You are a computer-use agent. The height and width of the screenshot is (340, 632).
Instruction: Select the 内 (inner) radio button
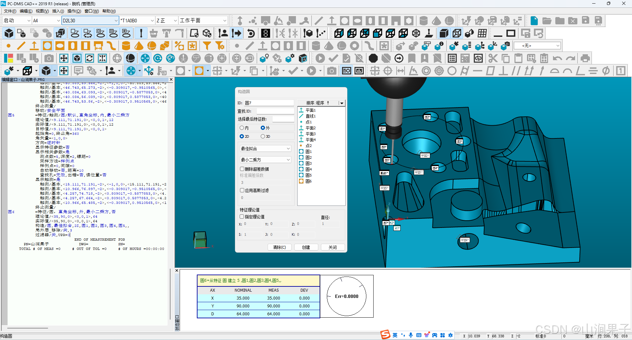pos(242,128)
